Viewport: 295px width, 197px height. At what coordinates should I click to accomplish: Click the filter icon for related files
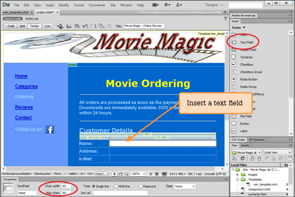tap(226, 18)
